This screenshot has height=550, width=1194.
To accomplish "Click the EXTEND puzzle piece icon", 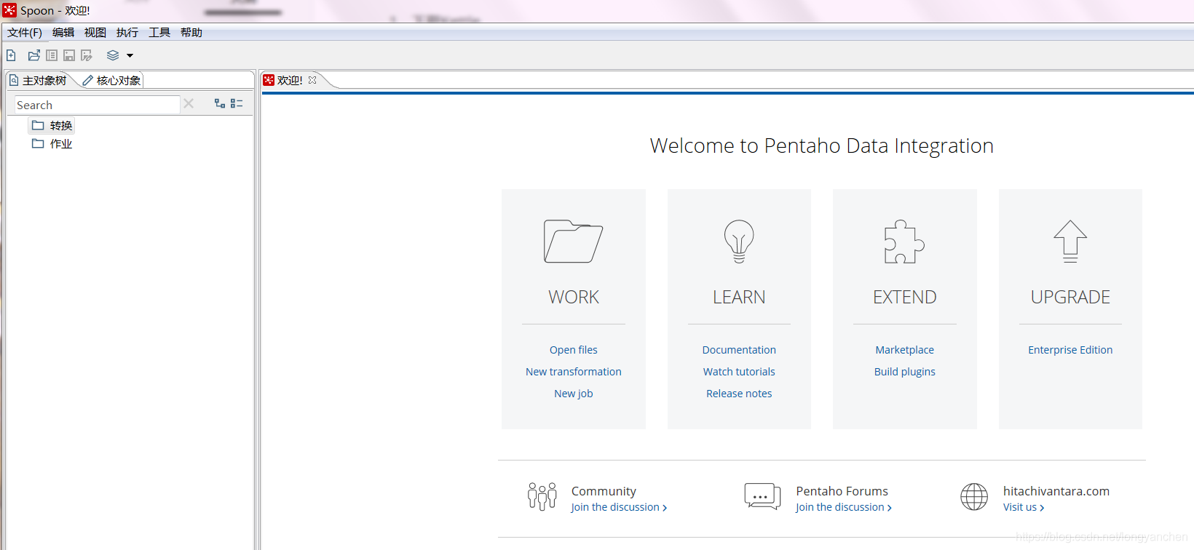I will pos(904,241).
